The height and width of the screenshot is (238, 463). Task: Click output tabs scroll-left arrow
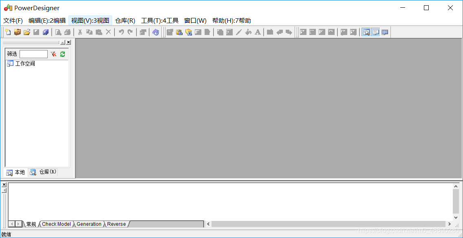(x=12, y=224)
